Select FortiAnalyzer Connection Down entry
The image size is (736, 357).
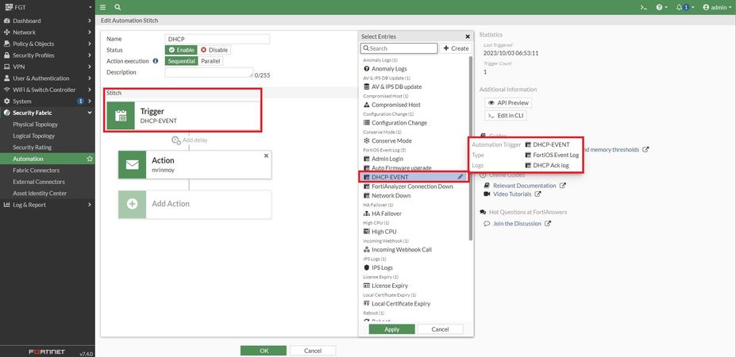point(414,186)
